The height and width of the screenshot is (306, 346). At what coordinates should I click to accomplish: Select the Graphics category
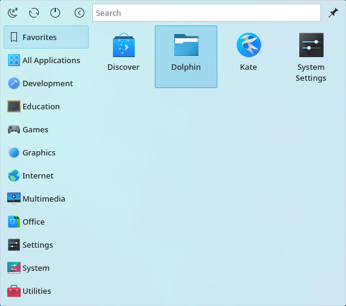pyautogui.click(x=46, y=152)
